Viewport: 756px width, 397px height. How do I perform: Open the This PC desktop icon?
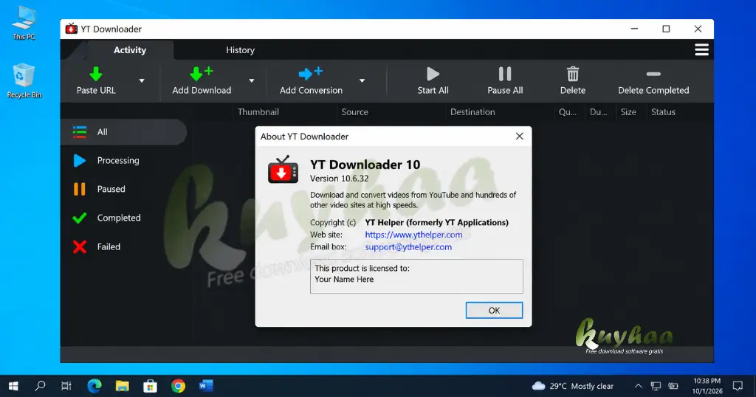[x=24, y=23]
